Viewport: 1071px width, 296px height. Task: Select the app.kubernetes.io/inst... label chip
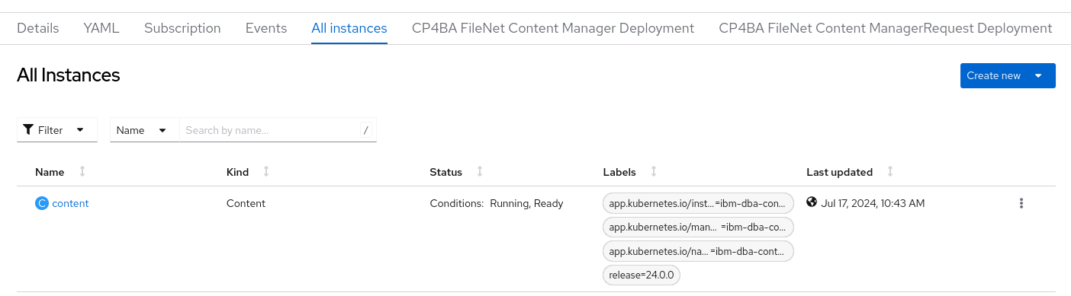click(x=698, y=203)
